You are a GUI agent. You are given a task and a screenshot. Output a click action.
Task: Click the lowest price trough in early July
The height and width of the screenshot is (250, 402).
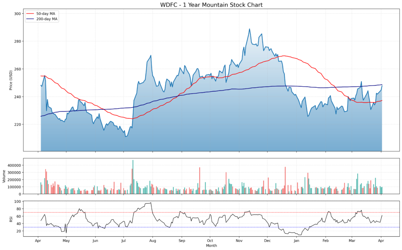tap(125, 137)
